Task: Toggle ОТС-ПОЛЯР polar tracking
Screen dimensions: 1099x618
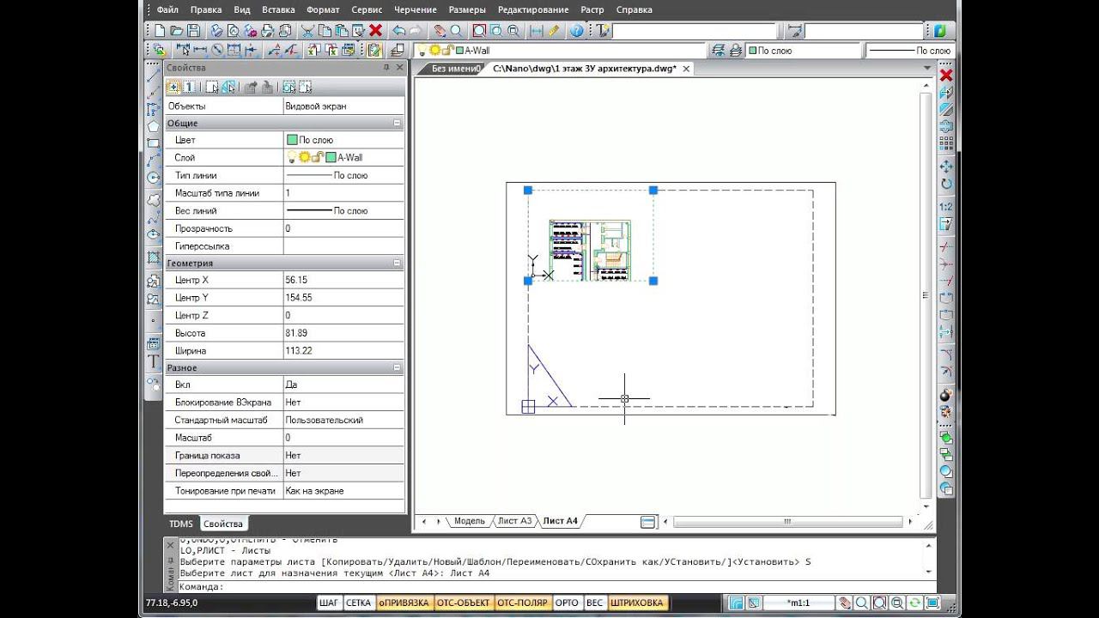Action: tap(523, 603)
